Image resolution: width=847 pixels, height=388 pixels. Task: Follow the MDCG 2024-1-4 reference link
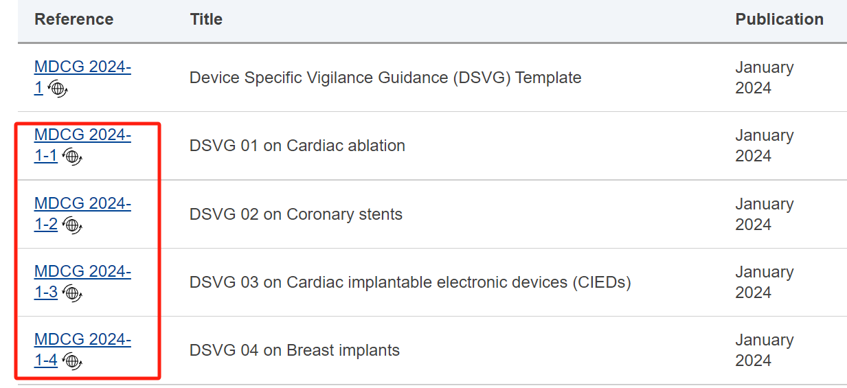click(x=82, y=350)
